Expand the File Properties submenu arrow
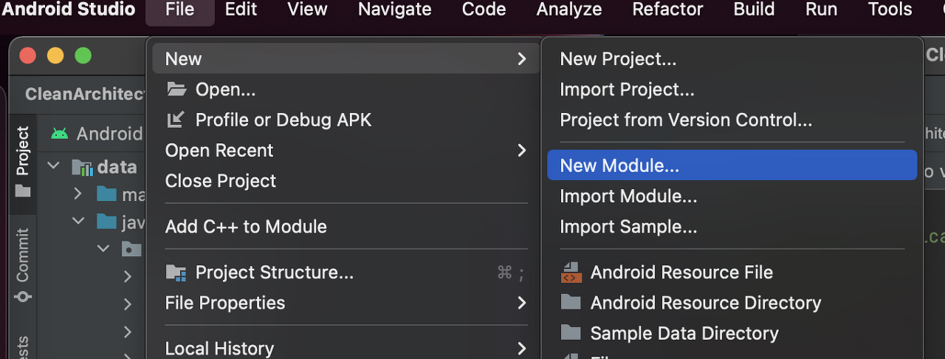The height and width of the screenshot is (359, 945). point(521,303)
